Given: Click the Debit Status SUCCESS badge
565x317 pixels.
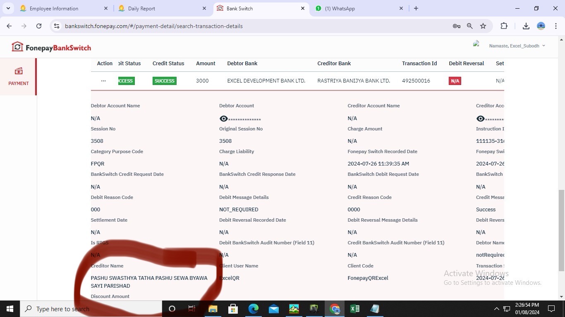Looking at the screenshot, I should 126,81.
